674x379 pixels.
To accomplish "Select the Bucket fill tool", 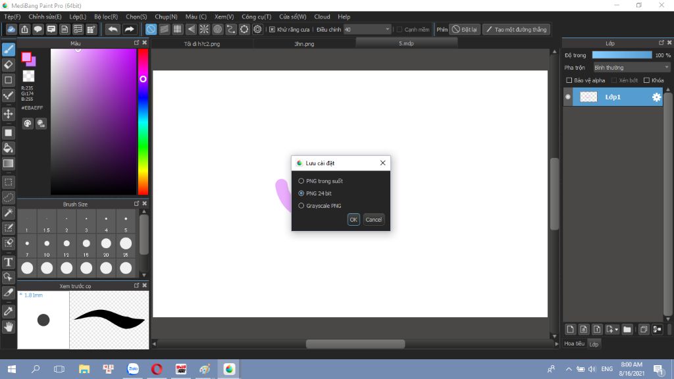I will [8, 148].
